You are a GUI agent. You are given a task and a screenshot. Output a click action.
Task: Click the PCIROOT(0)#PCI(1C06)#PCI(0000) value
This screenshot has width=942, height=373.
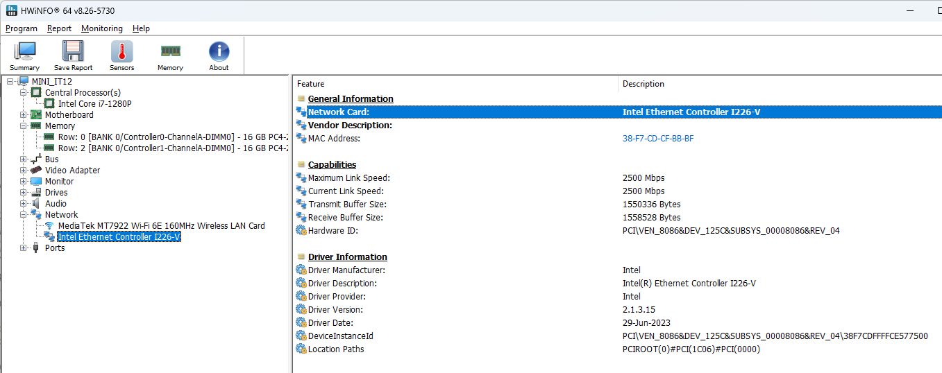(691, 349)
